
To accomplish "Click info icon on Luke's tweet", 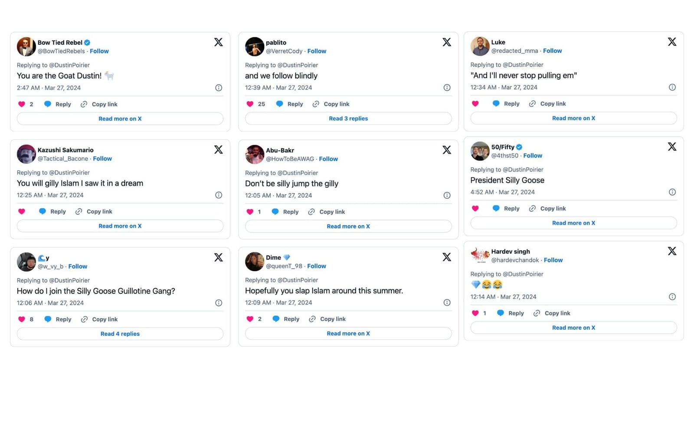I will coord(672,87).
